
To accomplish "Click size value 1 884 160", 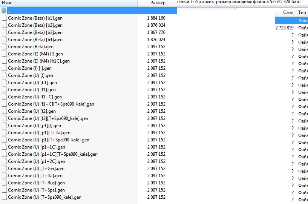I will click(156, 18).
